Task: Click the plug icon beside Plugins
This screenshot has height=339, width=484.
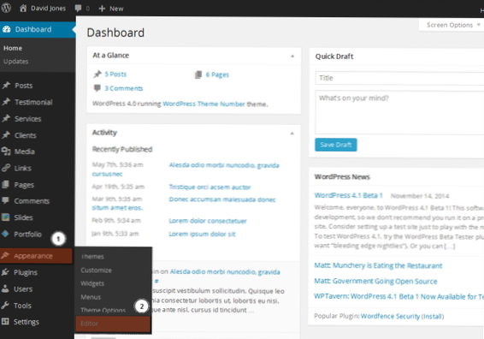Action: pos(5,272)
